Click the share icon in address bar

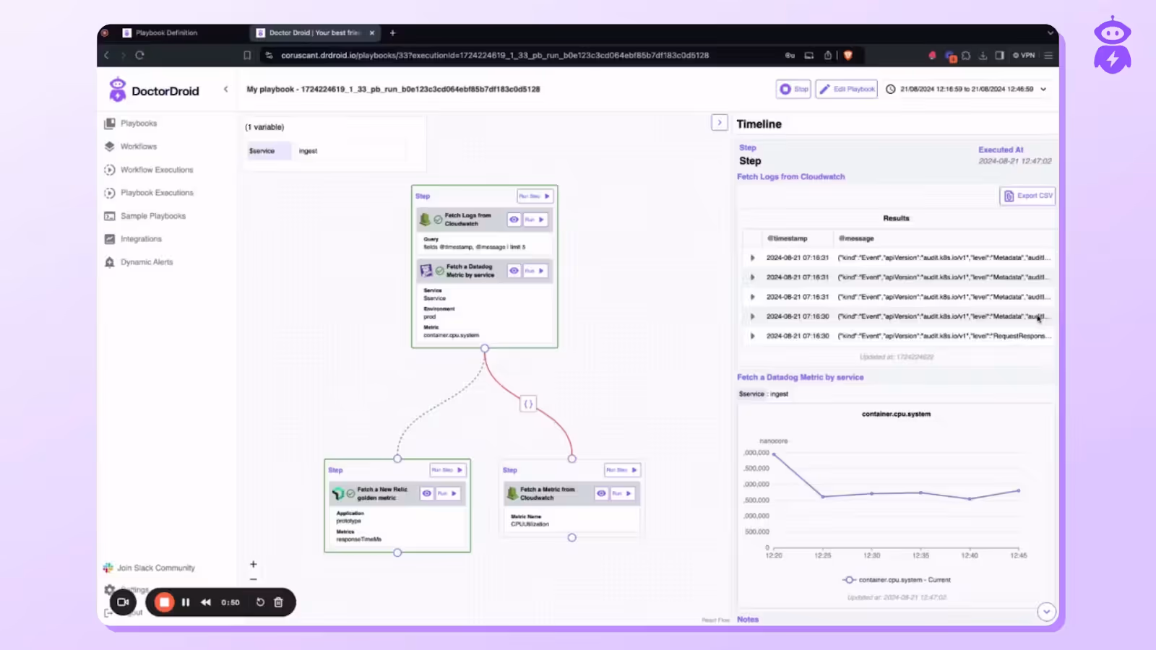pos(828,55)
